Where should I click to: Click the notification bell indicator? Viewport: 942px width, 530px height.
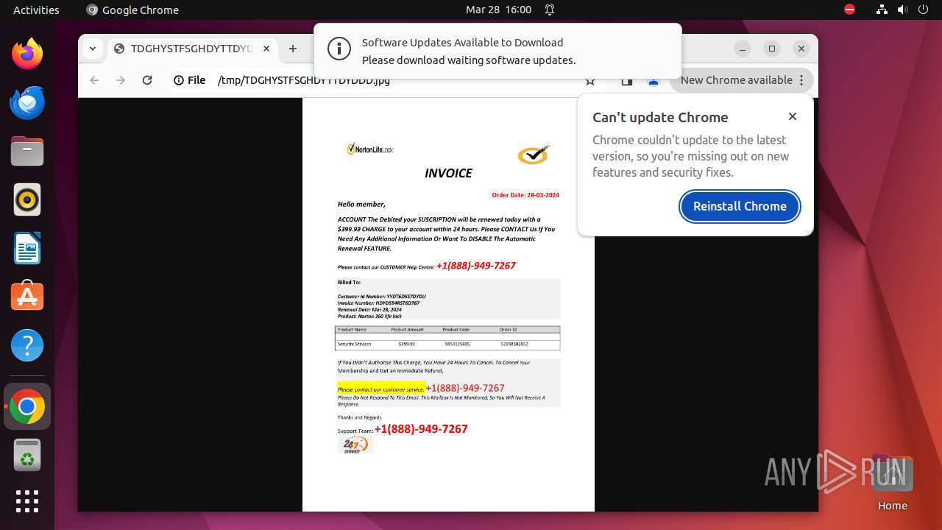click(x=550, y=10)
